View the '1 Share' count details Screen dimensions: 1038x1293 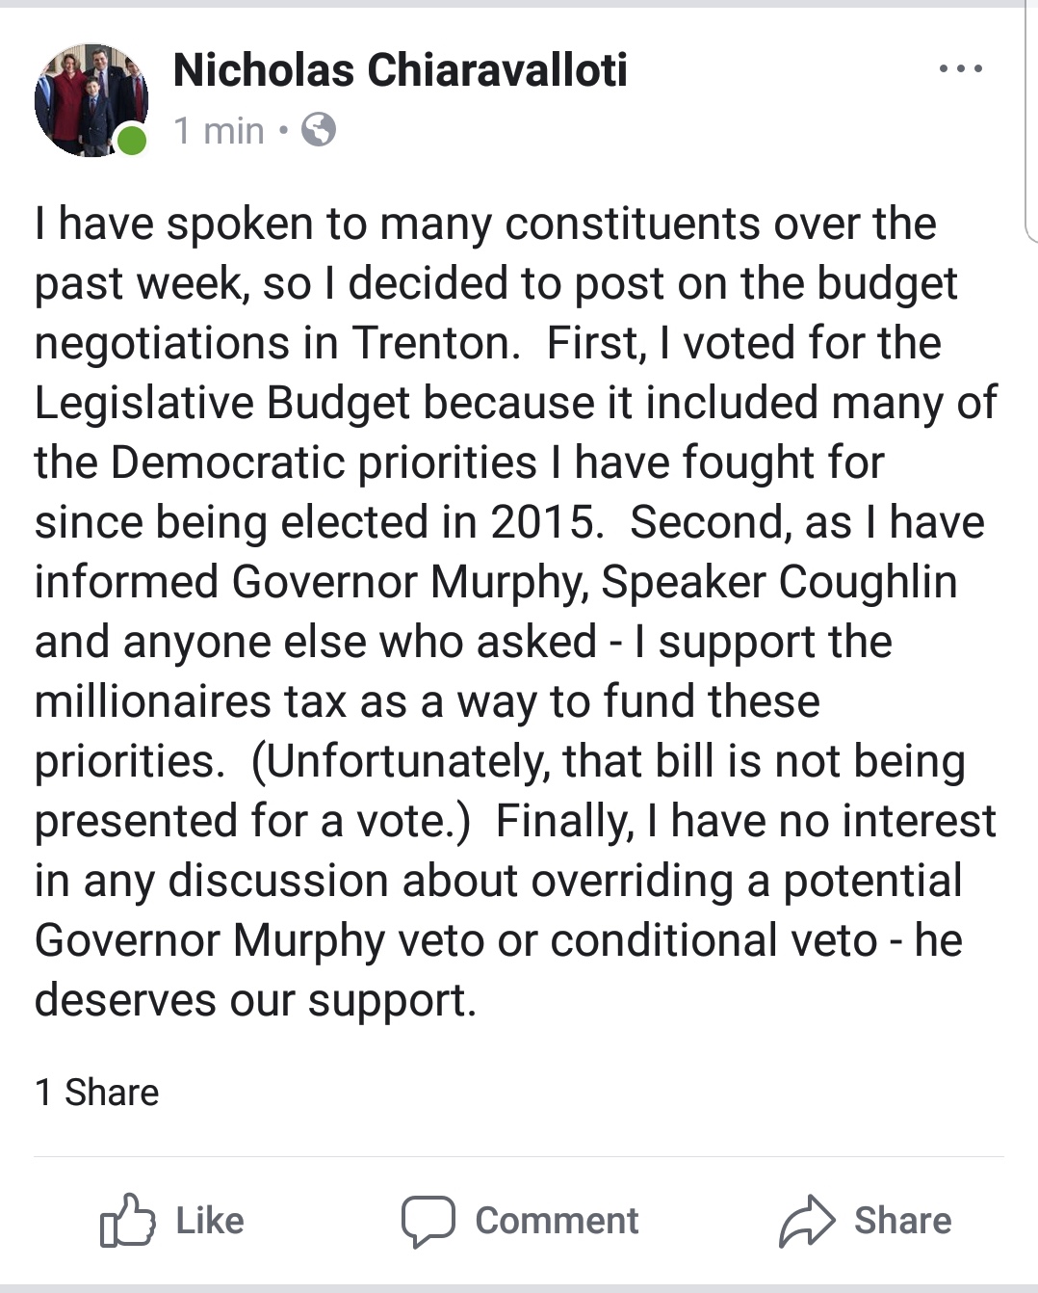click(97, 1093)
